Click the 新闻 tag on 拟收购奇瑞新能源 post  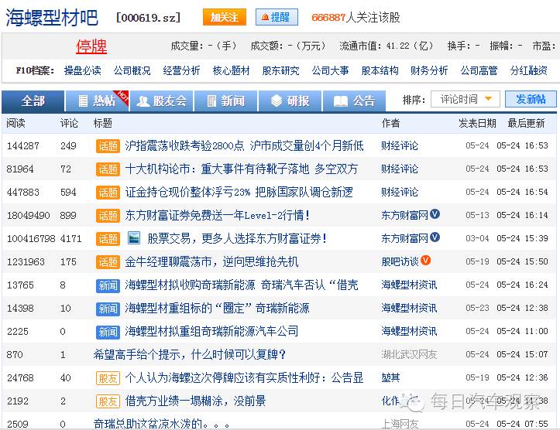108,285
